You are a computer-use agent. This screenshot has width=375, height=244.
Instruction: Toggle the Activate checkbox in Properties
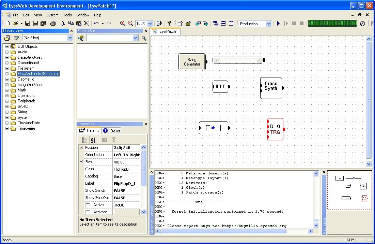click(x=88, y=212)
